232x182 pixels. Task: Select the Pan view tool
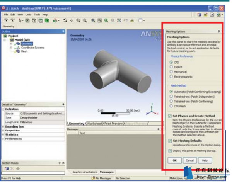click(x=72, y=20)
